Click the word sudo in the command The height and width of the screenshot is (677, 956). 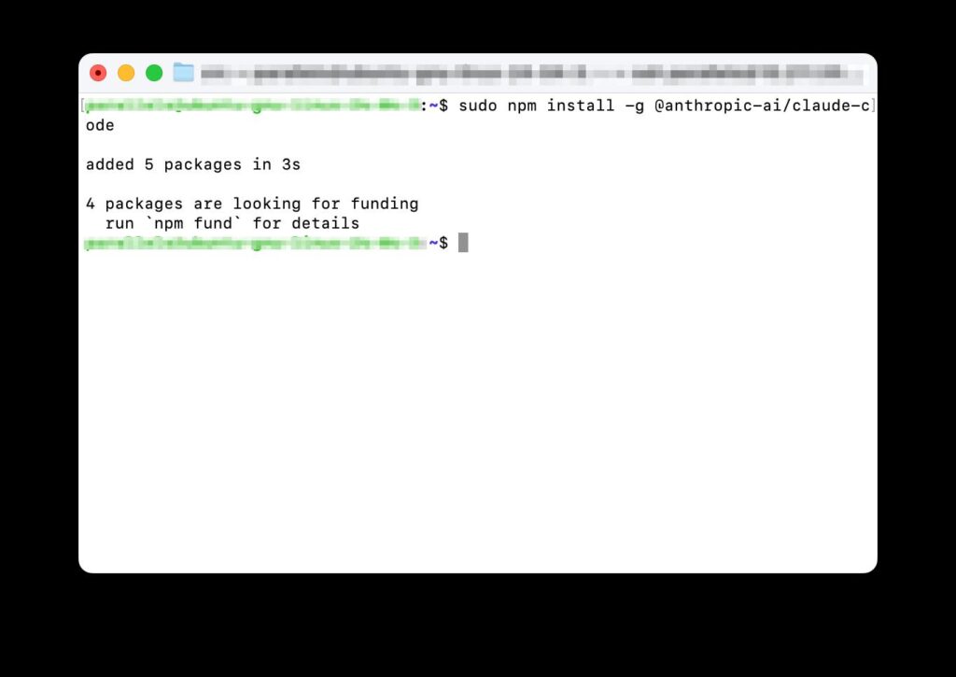(478, 106)
